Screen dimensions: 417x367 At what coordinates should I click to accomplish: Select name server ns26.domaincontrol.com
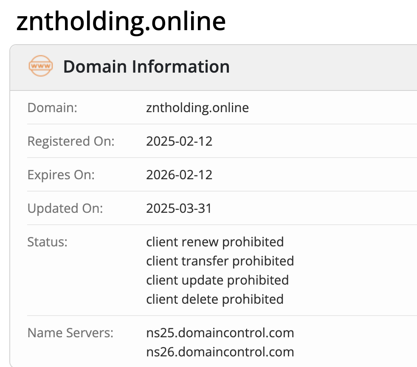pos(220,352)
